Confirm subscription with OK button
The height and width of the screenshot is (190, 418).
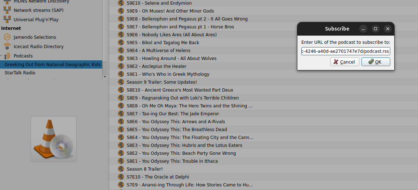[376, 62]
